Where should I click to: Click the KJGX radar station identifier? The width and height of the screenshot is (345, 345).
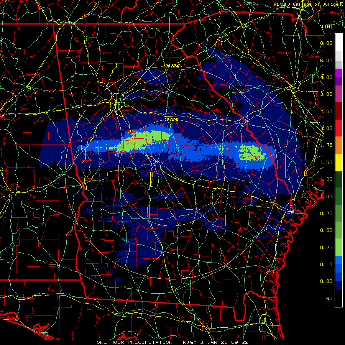tap(190, 342)
